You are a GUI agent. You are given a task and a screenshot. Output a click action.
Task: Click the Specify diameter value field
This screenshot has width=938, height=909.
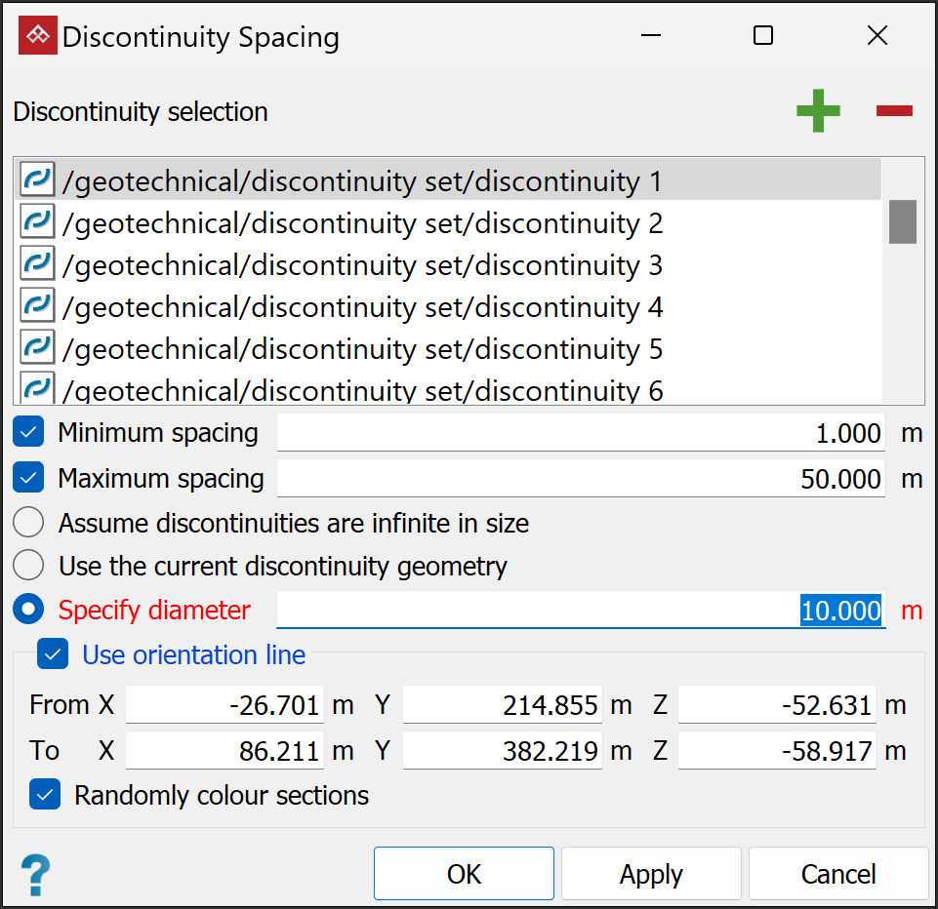tap(581, 611)
